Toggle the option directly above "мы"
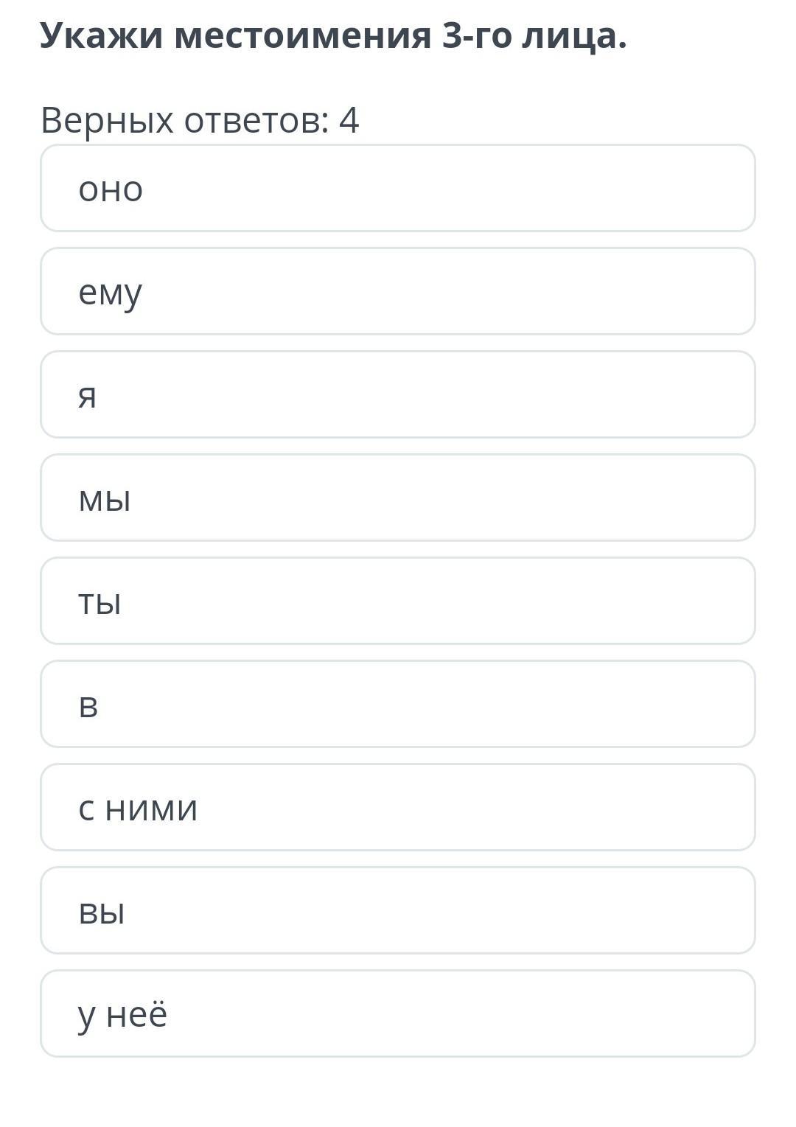The image size is (796, 1127). click(x=398, y=394)
